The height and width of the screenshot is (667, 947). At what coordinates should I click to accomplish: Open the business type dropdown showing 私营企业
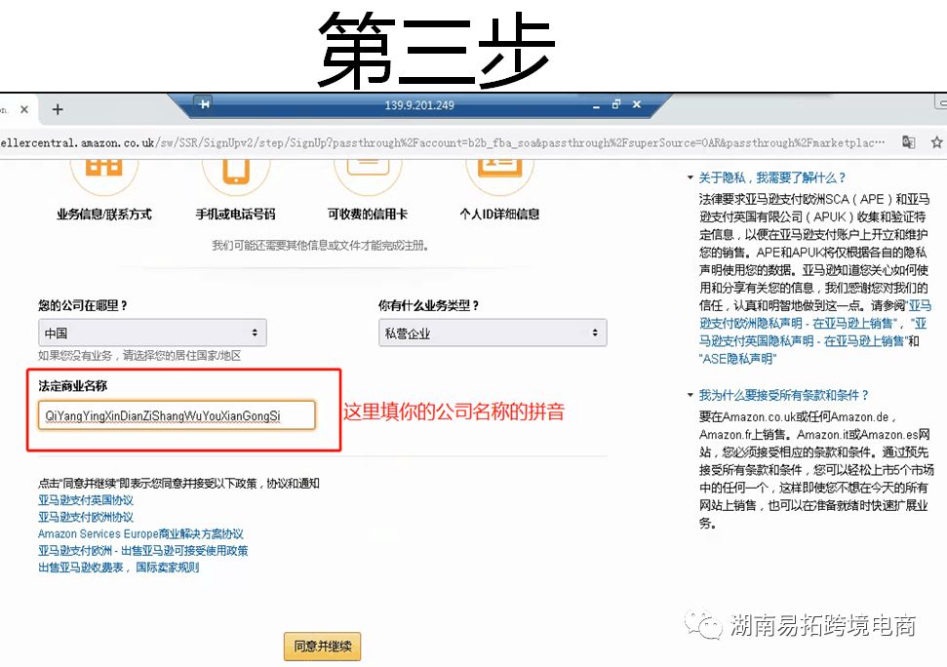[x=493, y=333]
